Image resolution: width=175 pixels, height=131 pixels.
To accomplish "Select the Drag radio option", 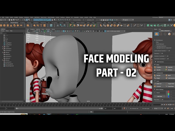I will point(155,42).
